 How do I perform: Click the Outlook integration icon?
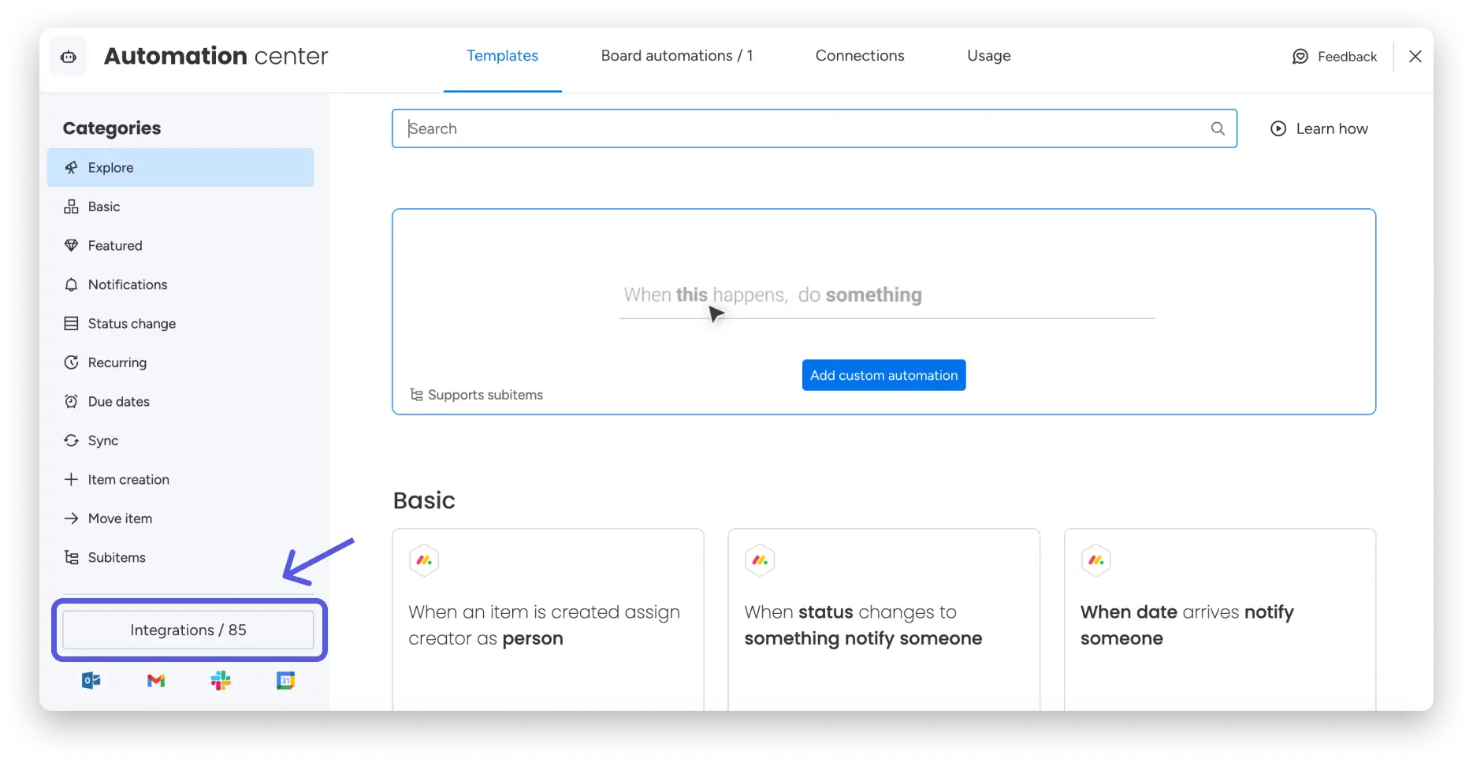[91, 681]
